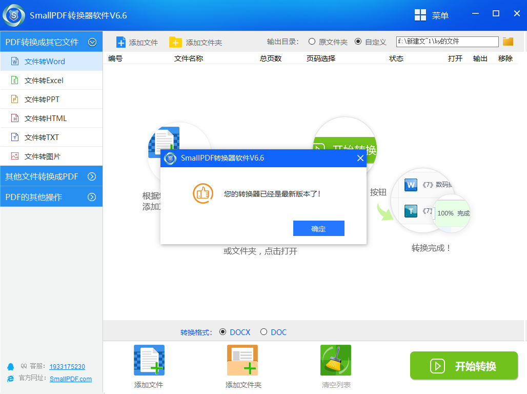Click the blue 添加文件 toolbar icon

tap(120, 43)
